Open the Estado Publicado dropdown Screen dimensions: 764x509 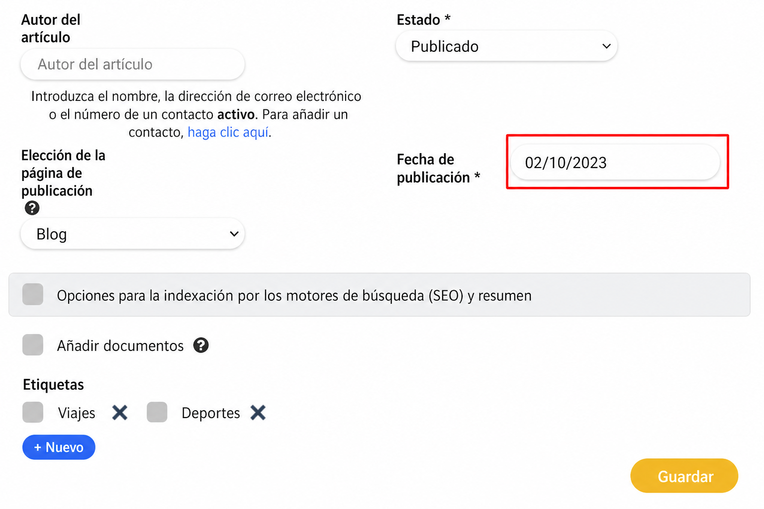pos(506,46)
